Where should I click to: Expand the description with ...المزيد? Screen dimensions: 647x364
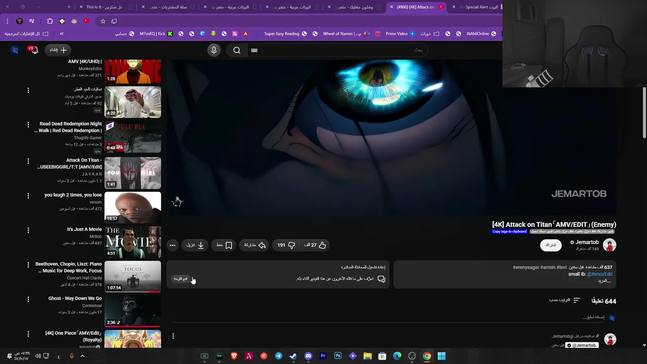[x=605, y=281]
